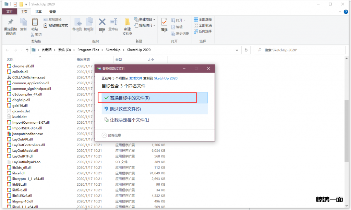Expand 简略信息 details in dialog
The image size is (351, 210).
(112, 135)
